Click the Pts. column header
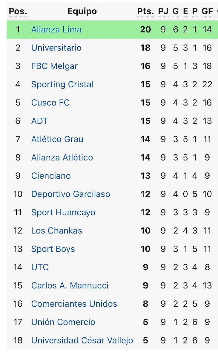 (x=145, y=11)
